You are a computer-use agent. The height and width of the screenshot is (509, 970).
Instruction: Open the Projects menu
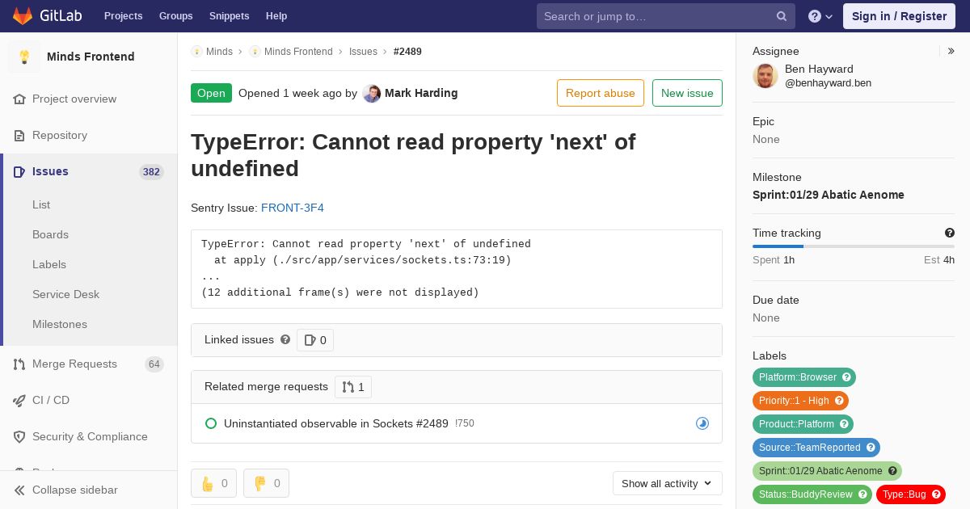click(124, 16)
